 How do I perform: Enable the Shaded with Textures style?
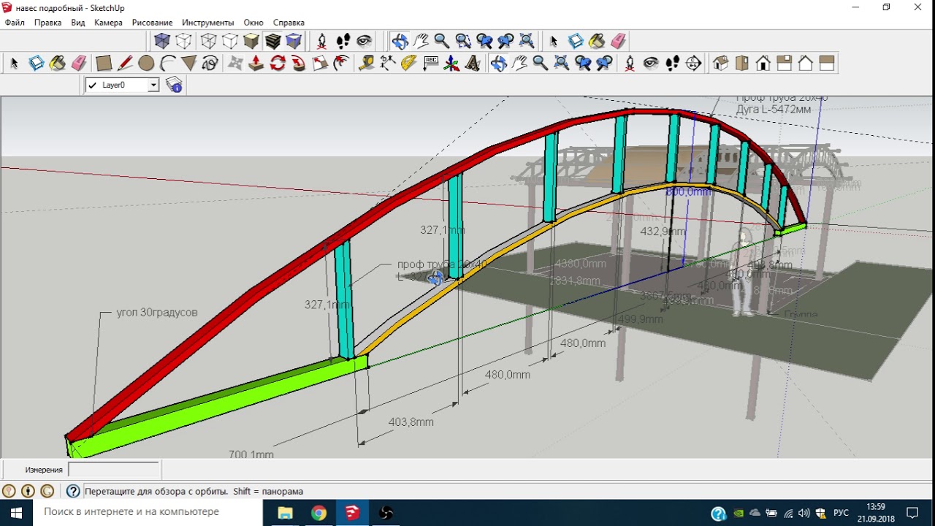[x=273, y=41]
